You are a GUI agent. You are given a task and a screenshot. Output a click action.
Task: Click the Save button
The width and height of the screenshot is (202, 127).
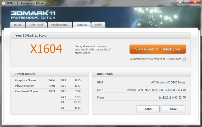(x=173, y=109)
